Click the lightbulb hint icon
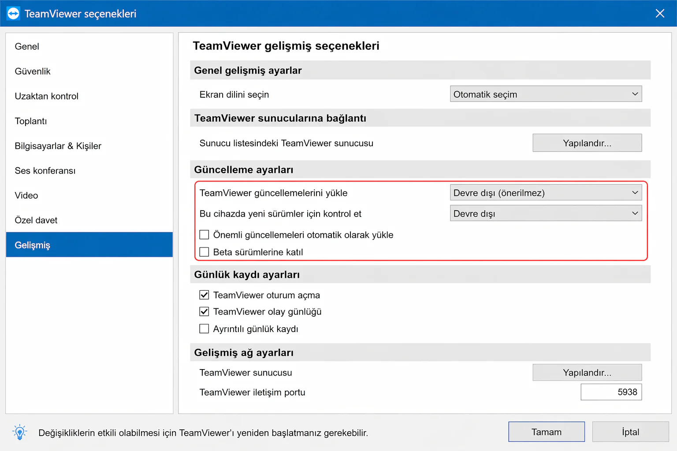Viewport: 677px width, 451px height. tap(20, 433)
